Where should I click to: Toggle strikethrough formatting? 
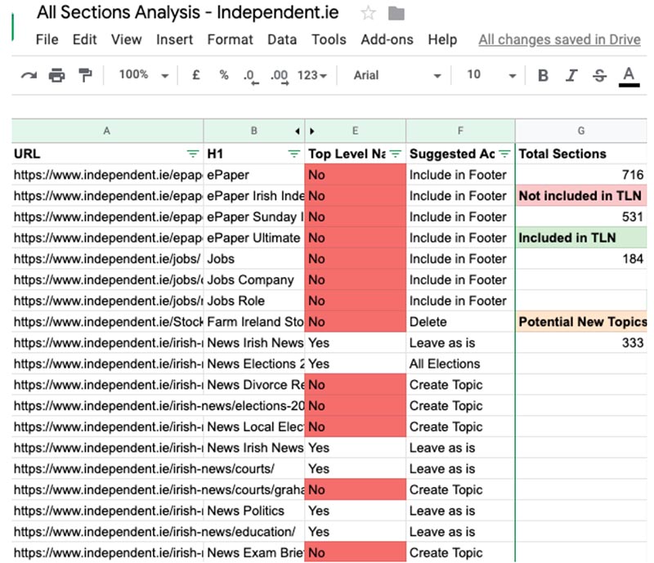(x=599, y=75)
